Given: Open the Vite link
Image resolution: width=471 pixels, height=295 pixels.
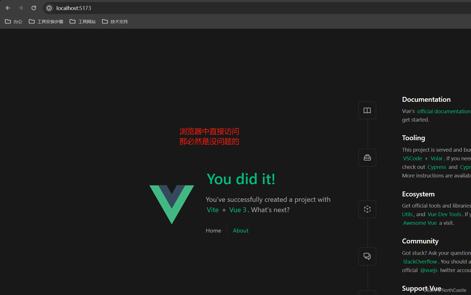Looking at the screenshot, I should click(213, 210).
